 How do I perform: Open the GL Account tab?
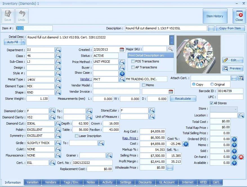click(x=166, y=182)
